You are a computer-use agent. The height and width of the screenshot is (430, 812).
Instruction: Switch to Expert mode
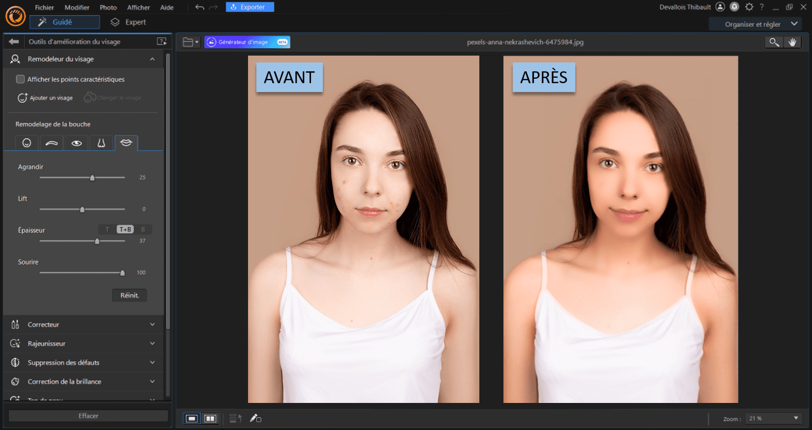tap(128, 22)
